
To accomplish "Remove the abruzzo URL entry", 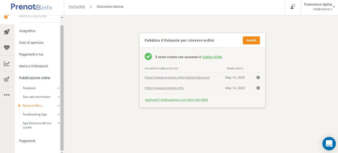I will [258, 78].
